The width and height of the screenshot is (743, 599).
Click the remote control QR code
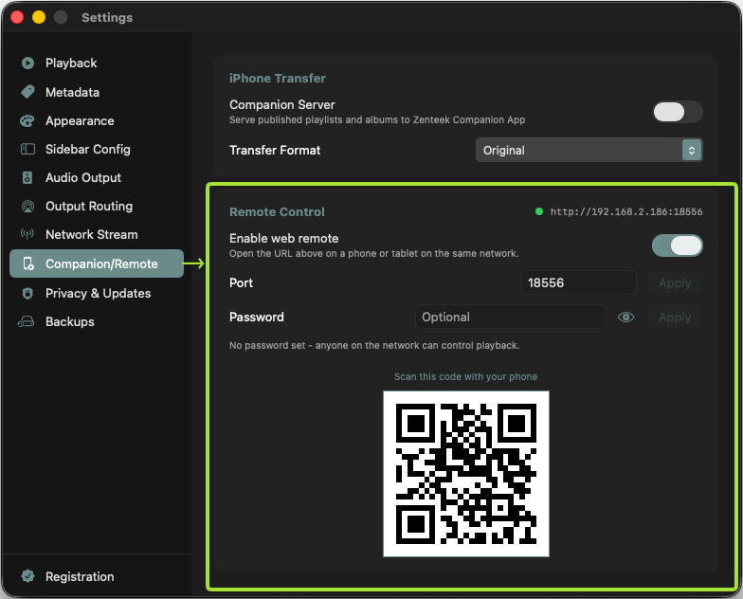(x=466, y=474)
